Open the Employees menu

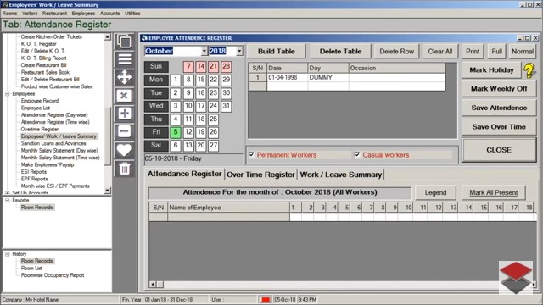(x=83, y=14)
